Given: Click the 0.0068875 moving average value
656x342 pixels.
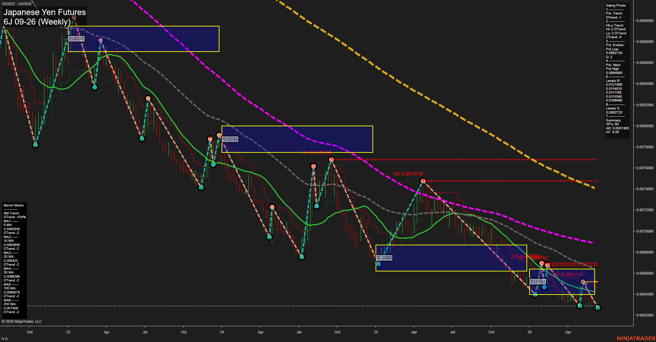Looking at the screenshot, I should click(12, 292).
